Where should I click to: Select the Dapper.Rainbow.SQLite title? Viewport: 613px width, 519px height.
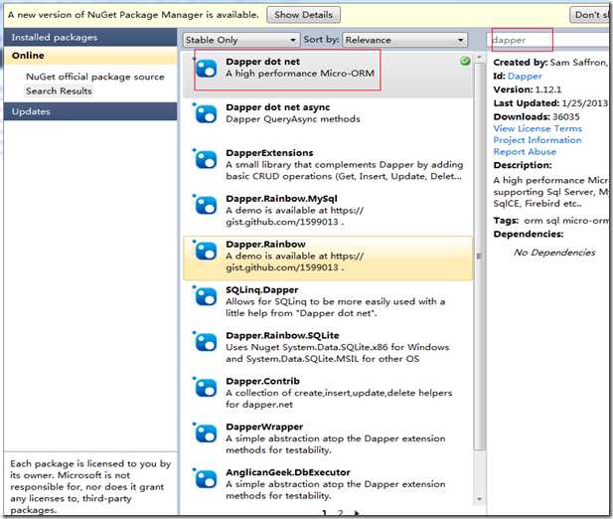click(282, 336)
